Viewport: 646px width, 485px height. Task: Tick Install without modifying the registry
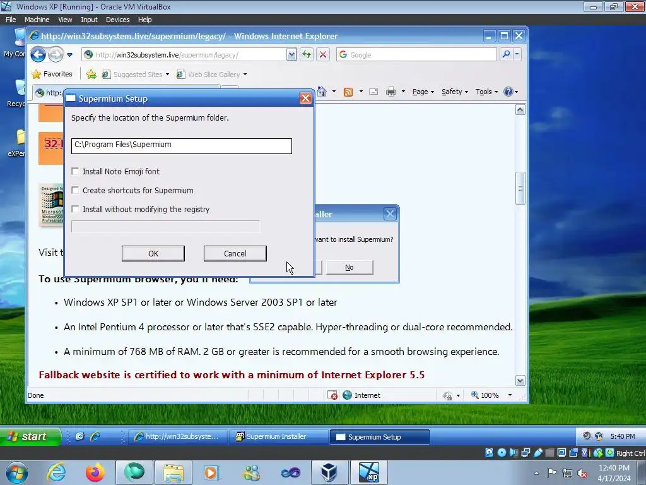pos(75,209)
